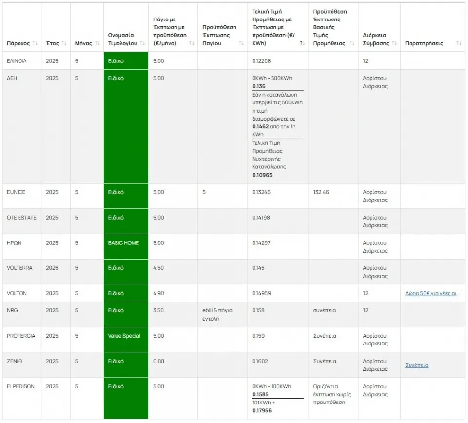Click sort arrows for Προϋπόθεση Έκπτωσης Παγίου
Screen dimensions: 468x423
pos(241,43)
